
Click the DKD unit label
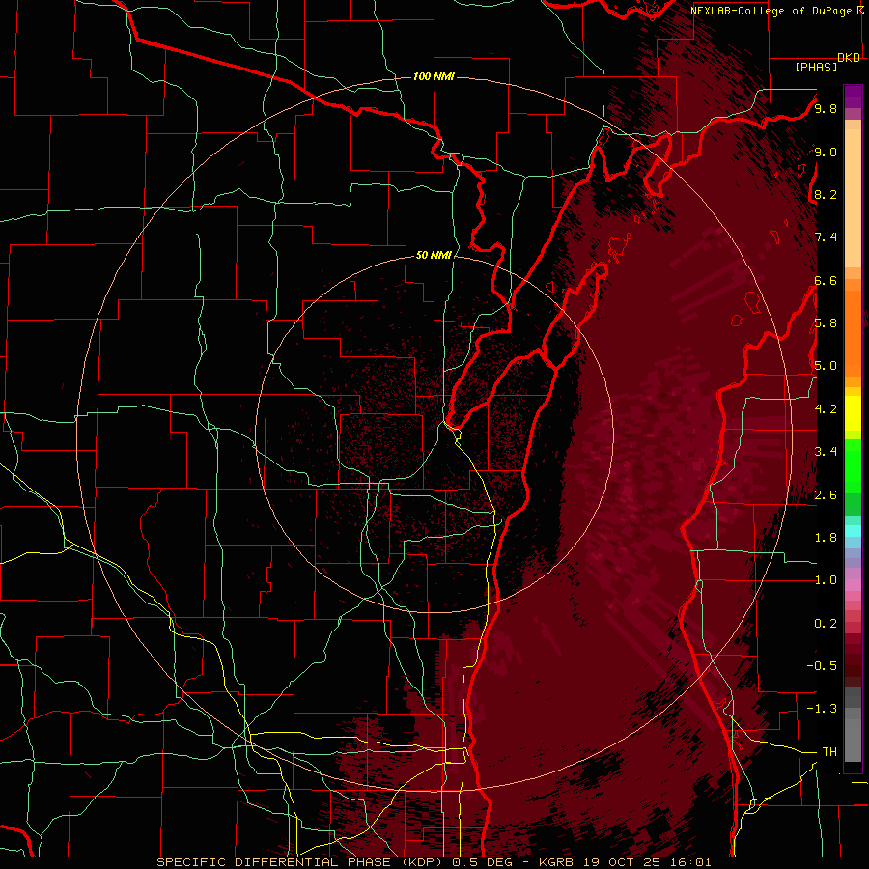[849, 58]
